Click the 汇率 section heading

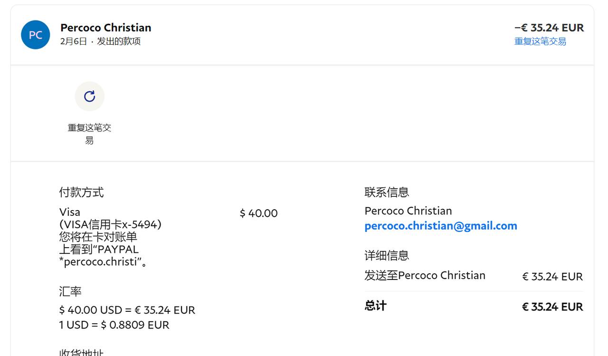tap(70, 291)
